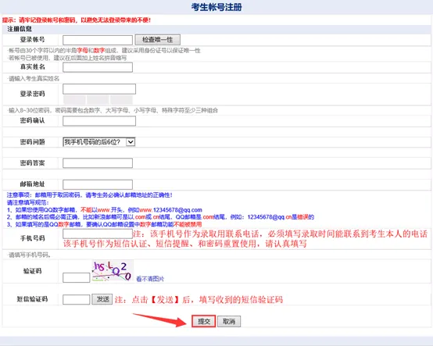
Task: Click the 考生帐号注册 page title
Action: click(x=216, y=7)
